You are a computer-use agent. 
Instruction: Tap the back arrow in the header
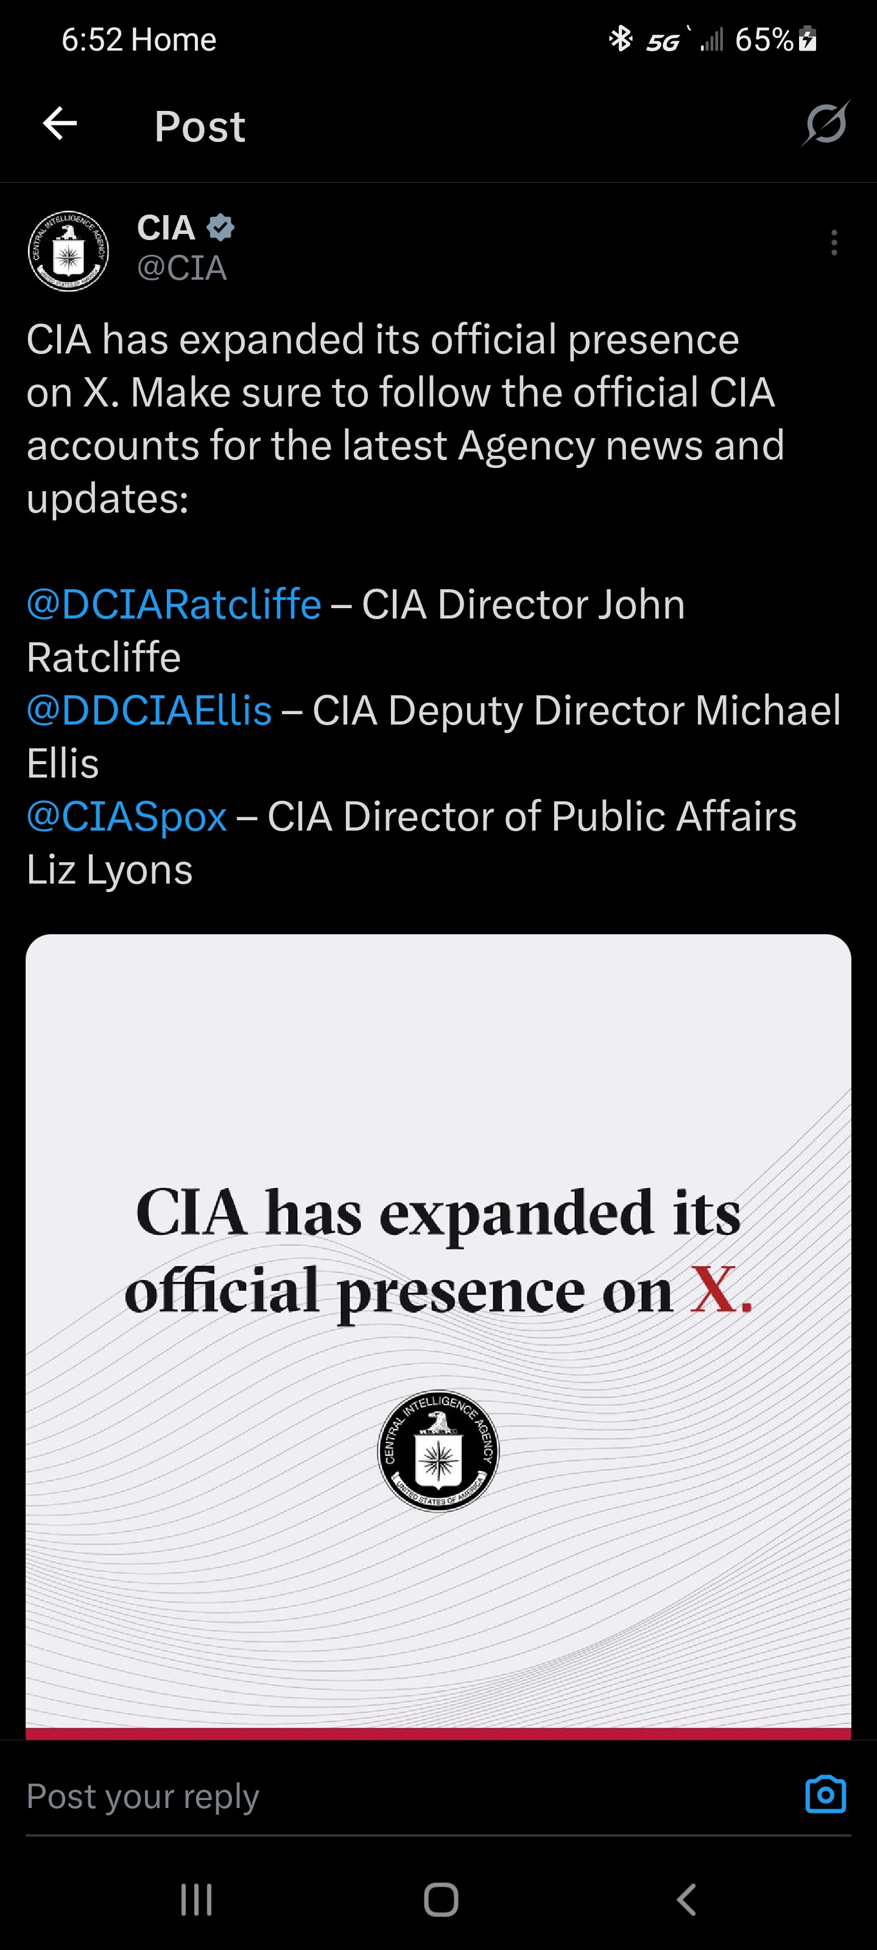point(60,124)
